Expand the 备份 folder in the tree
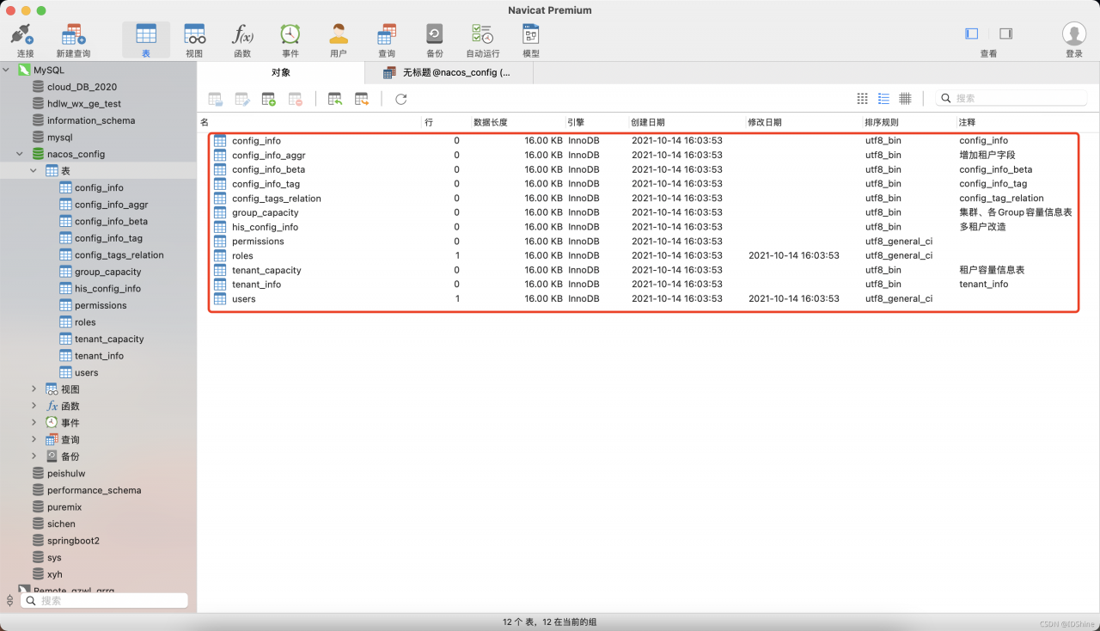Image resolution: width=1100 pixels, height=631 pixels. tap(34, 456)
